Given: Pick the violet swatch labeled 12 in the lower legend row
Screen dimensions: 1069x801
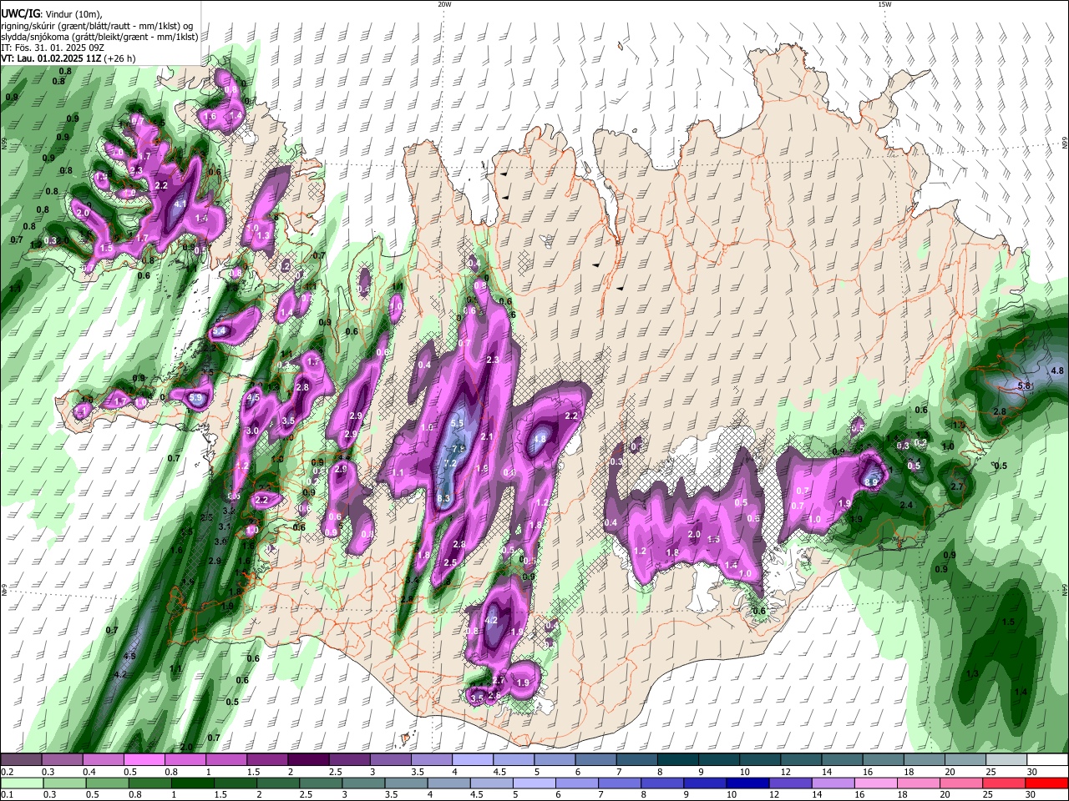Looking at the screenshot, I should 790,783.
